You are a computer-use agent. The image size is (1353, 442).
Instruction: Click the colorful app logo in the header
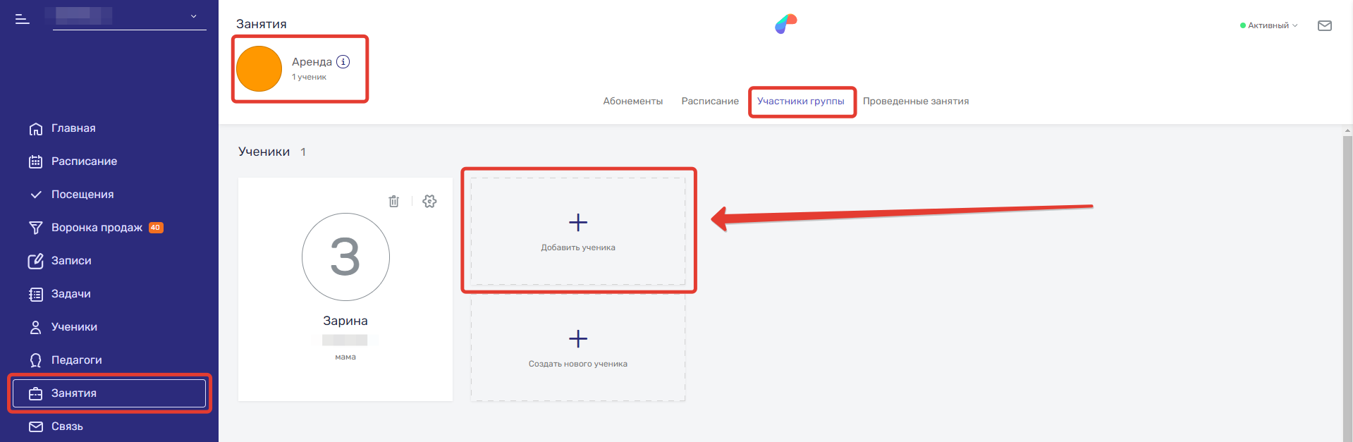(785, 24)
